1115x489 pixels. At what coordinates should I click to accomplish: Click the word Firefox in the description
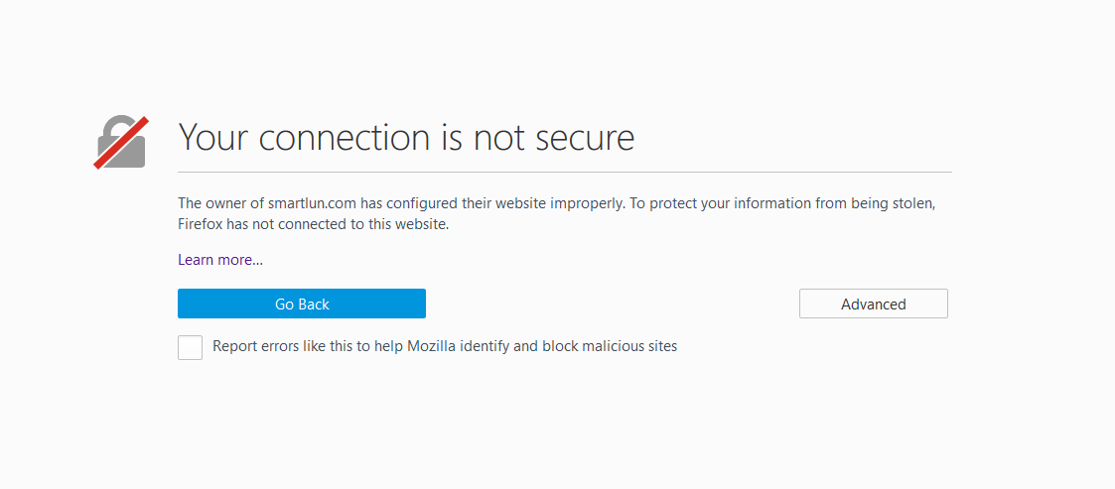(200, 224)
